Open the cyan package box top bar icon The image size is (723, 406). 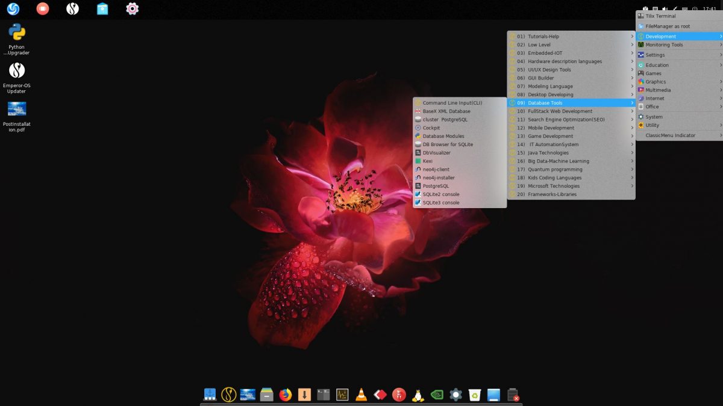[102, 8]
